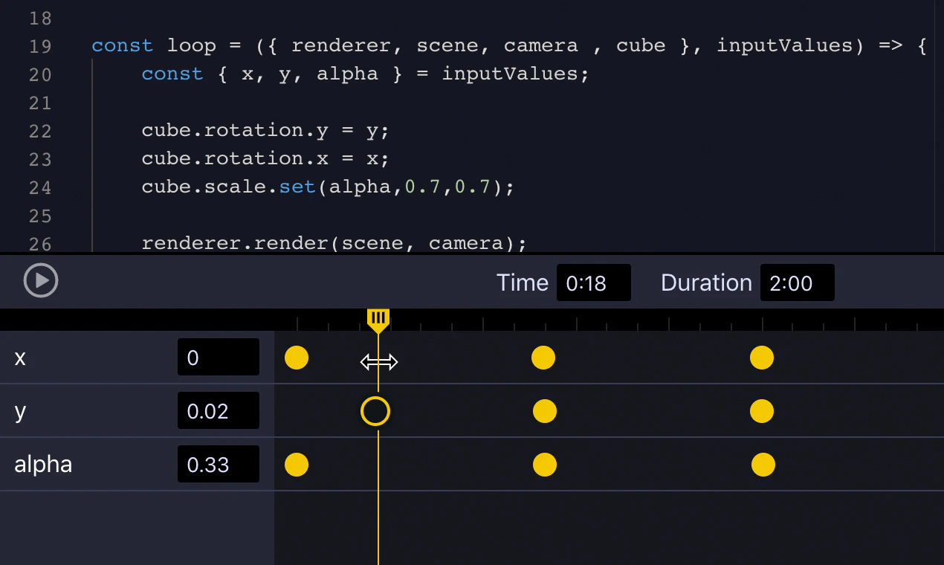
Task: Select the last keyframe of the x track
Action: pyautogui.click(x=762, y=358)
